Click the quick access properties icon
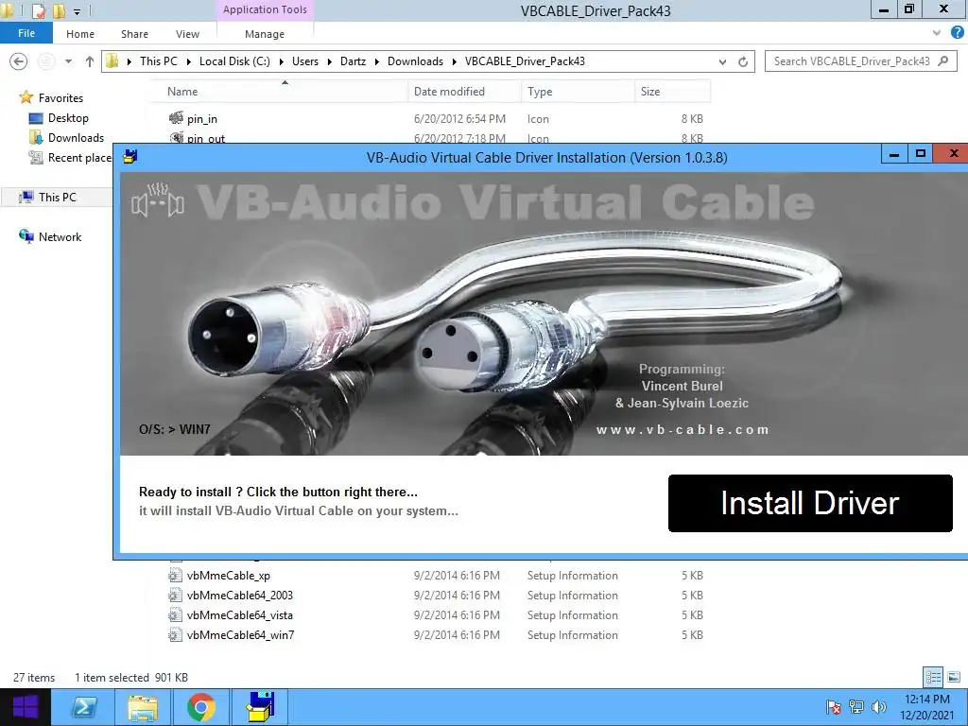968x726 pixels. [x=38, y=10]
